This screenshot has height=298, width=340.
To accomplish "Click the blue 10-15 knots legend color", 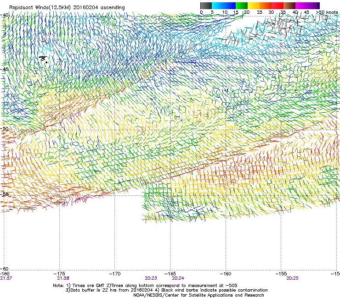I will click(x=230, y=6).
